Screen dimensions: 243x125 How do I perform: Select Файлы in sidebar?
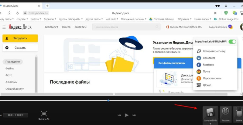pyautogui.click(x=10, y=69)
